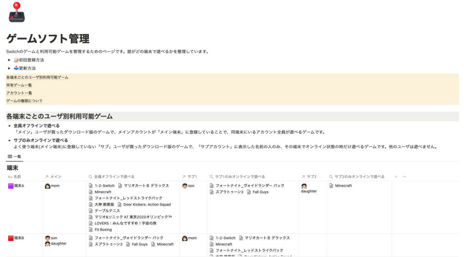Open マリオカート8 デラックス in the 端末B row
The image size is (464, 257).
pos(265,238)
